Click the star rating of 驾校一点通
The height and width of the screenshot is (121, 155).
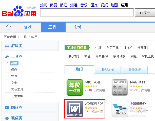coord(91,86)
